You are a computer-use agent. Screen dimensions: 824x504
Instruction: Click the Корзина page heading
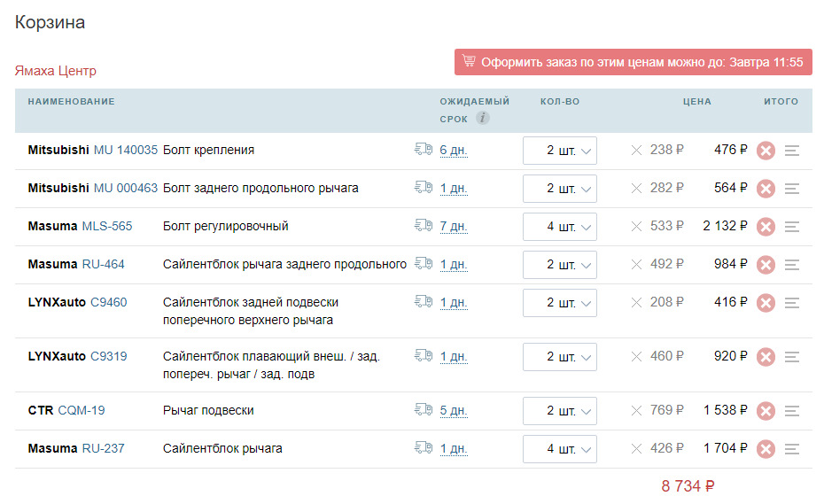[50, 23]
